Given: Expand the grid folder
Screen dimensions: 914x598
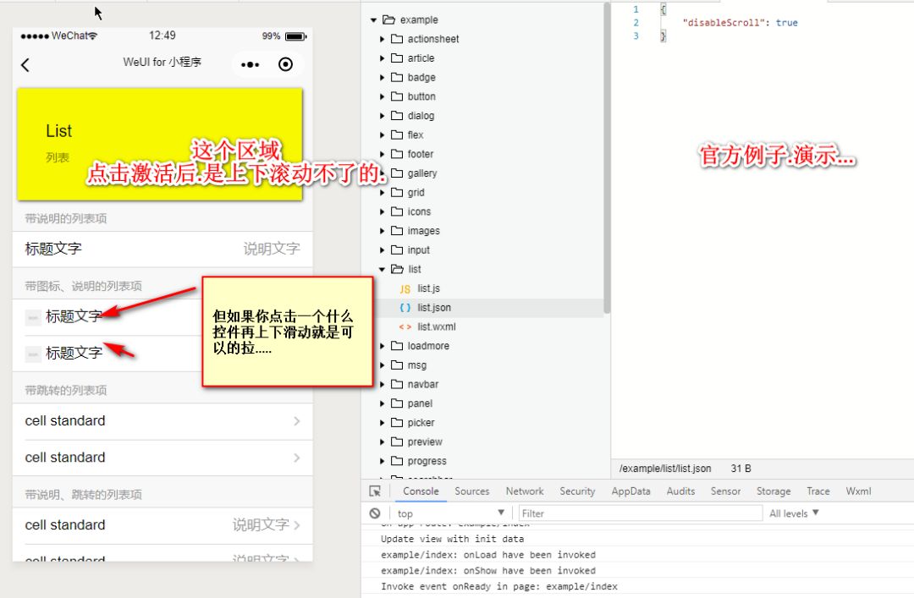Looking at the screenshot, I should coord(382,192).
